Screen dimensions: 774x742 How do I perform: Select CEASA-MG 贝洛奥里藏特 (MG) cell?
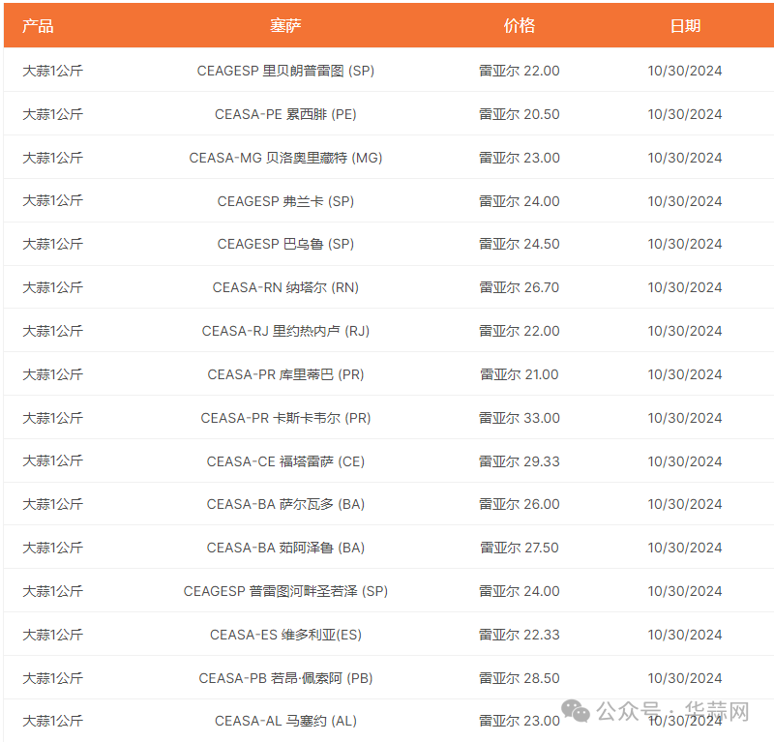coord(285,158)
